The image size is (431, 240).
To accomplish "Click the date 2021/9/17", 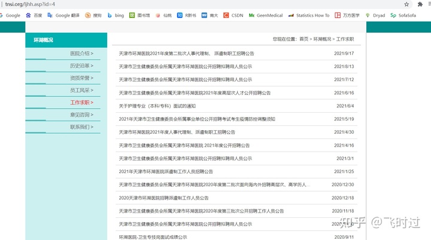I will [x=344, y=54].
